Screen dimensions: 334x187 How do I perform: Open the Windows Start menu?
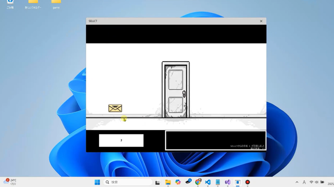click(x=97, y=182)
